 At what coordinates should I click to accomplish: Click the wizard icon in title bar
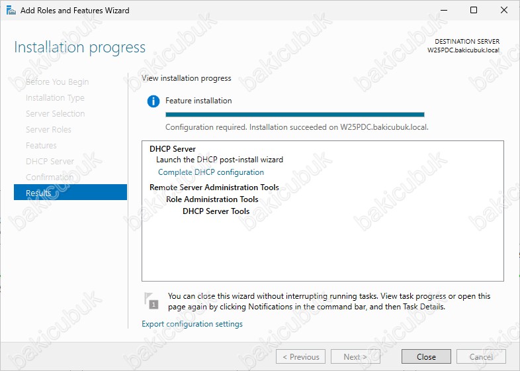tap(10, 11)
